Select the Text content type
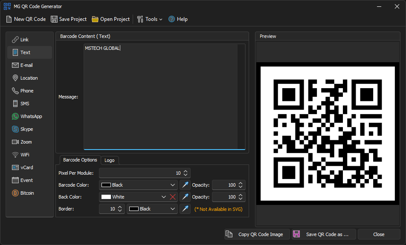 point(29,52)
